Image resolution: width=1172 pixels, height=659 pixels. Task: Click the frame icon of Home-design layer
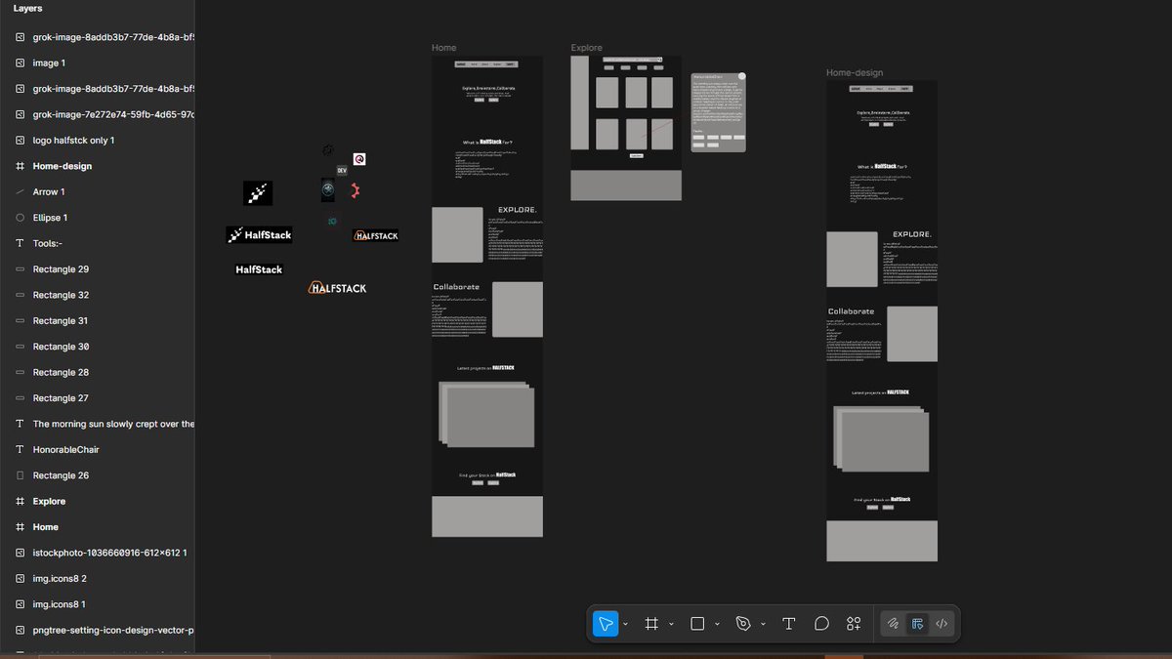20,166
